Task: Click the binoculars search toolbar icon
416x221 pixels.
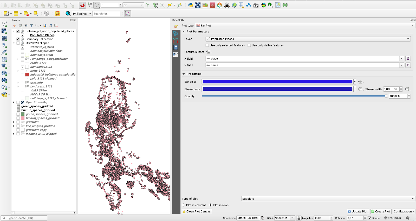Action: click(227, 5)
